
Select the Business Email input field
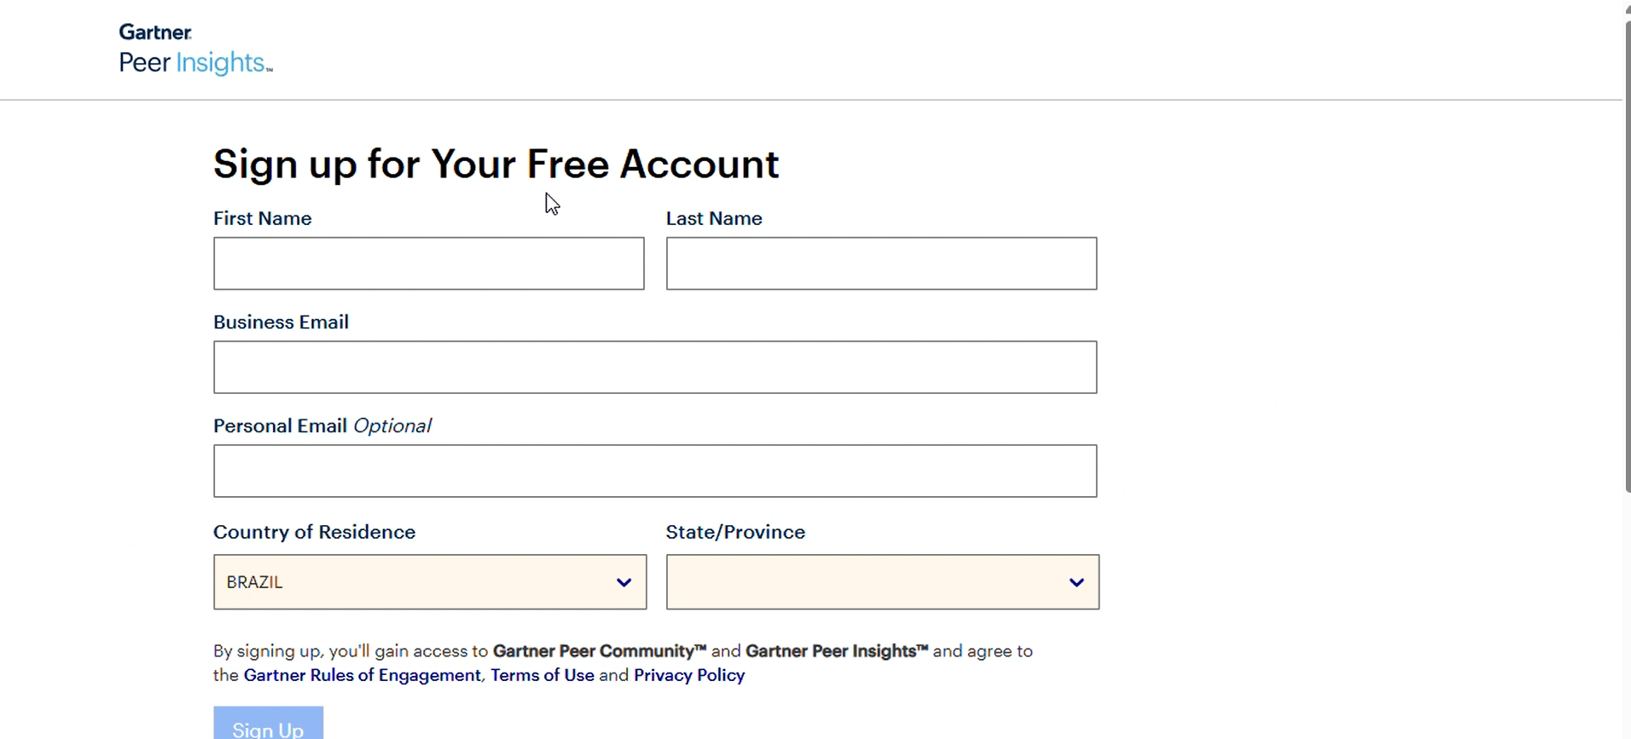(654, 367)
